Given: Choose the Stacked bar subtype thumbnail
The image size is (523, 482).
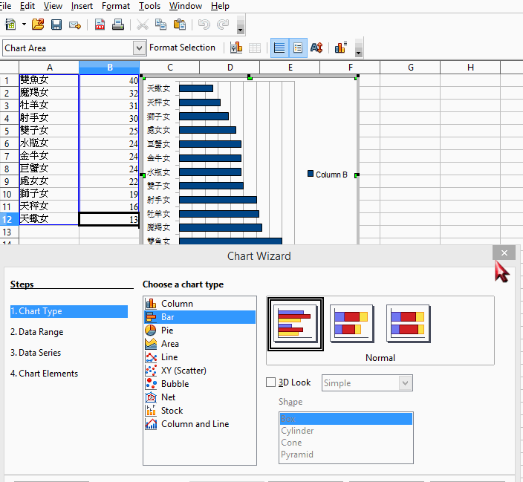Looking at the screenshot, I should pyautogui.click(x=351, y=323).
